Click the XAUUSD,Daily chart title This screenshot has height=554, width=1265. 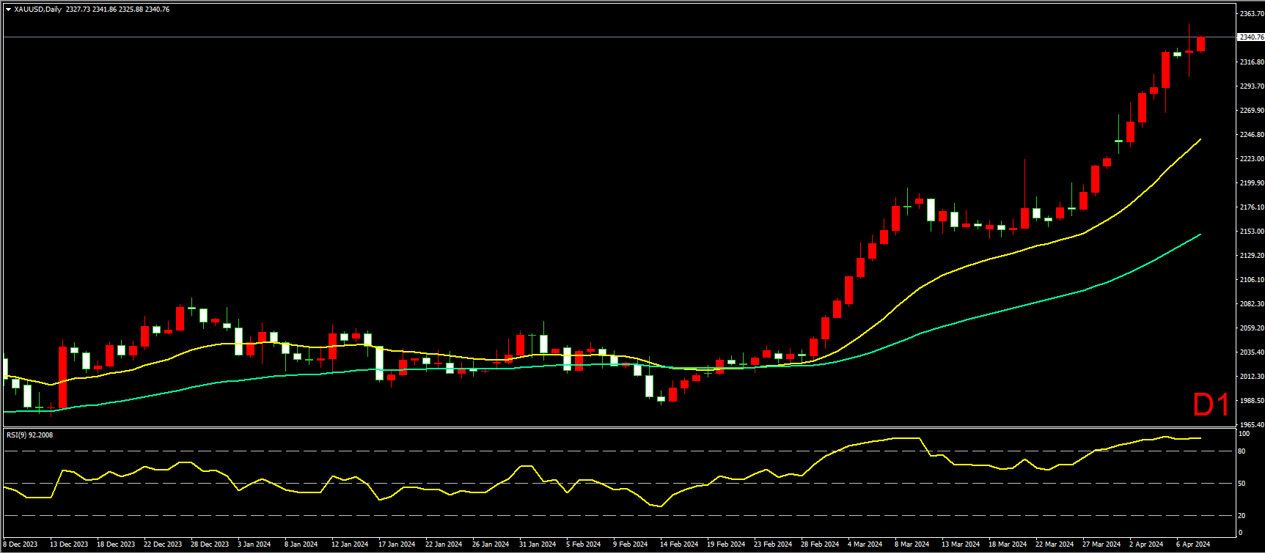click(38, 10)
